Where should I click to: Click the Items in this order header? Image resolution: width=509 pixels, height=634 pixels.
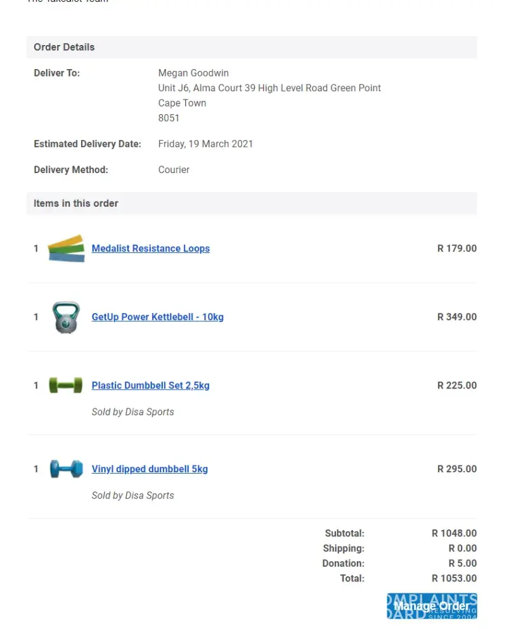point(76,204)
